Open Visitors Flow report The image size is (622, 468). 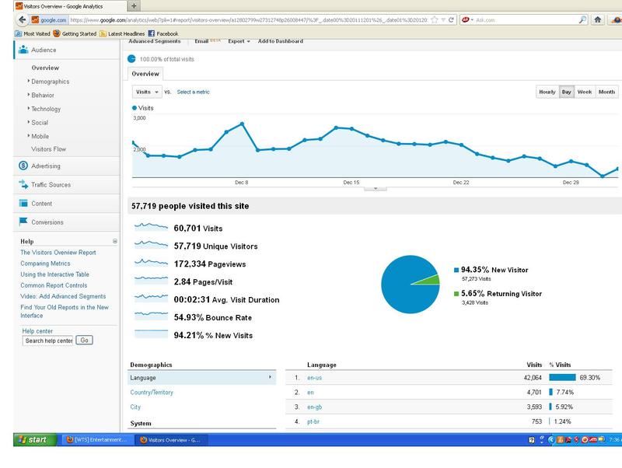pos(49,149)
